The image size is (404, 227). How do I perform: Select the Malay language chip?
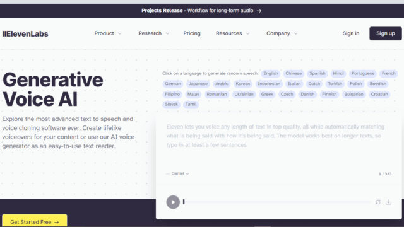[x=193, y=94]
